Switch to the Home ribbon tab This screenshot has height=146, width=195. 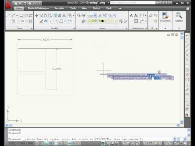pyautogui.click(x=19, y=8)
